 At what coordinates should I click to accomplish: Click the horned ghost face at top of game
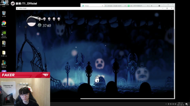[60, 29]
